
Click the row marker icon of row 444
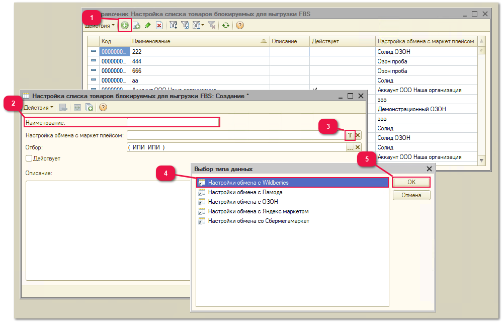click(94, 60)
